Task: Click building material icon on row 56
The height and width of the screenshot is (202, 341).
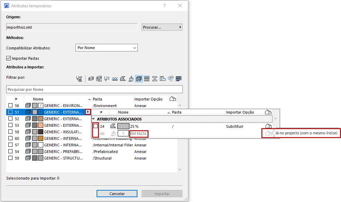Action: (28, 105)
